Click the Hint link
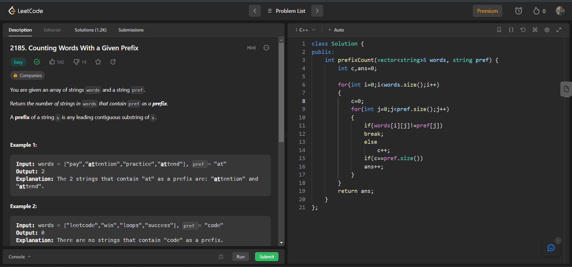 pyautogui.click(x=251, y=48)
